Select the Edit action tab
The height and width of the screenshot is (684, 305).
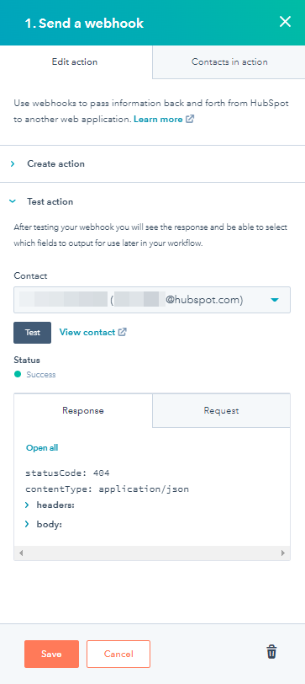pyautogui.click(x=76, y=62)
